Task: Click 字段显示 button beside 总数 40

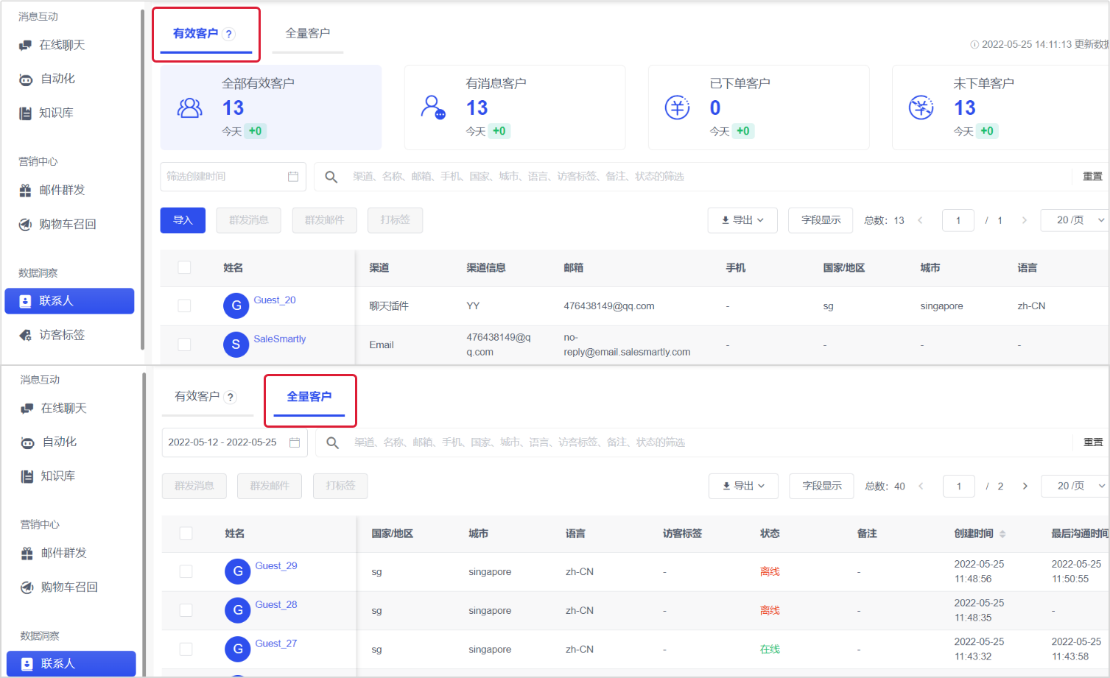Action: pyautogui.click(x=821, y=486)
